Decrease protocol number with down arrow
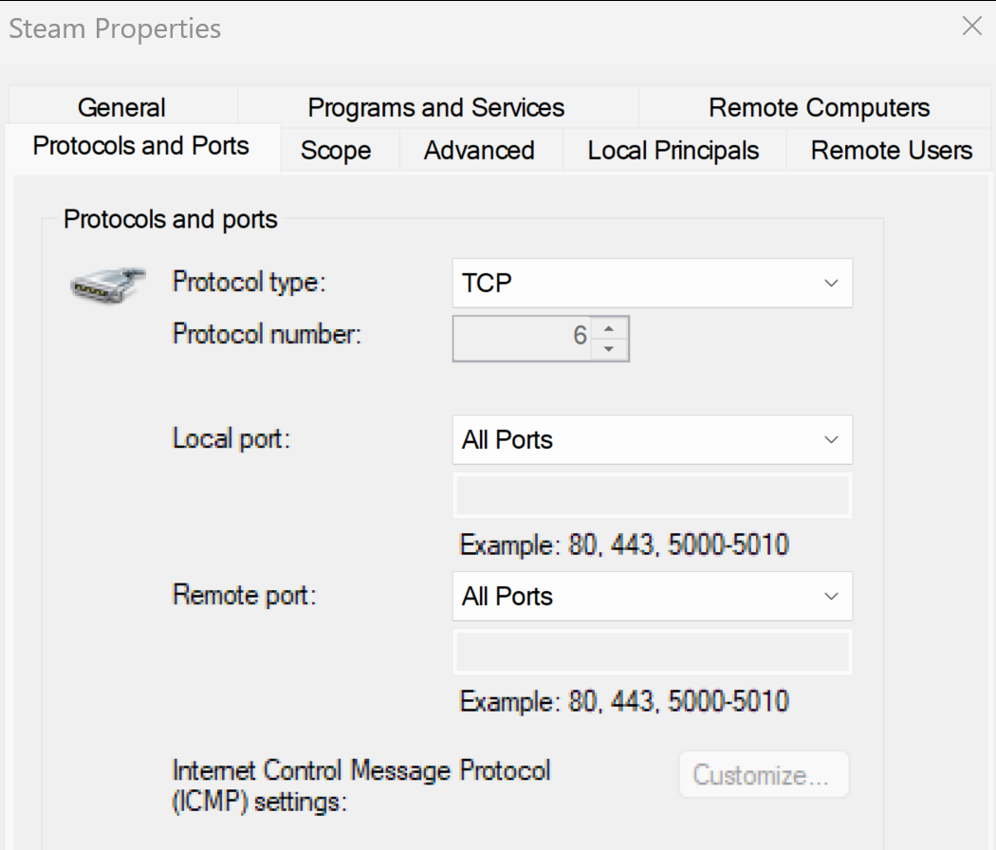 tap(609, 349)
